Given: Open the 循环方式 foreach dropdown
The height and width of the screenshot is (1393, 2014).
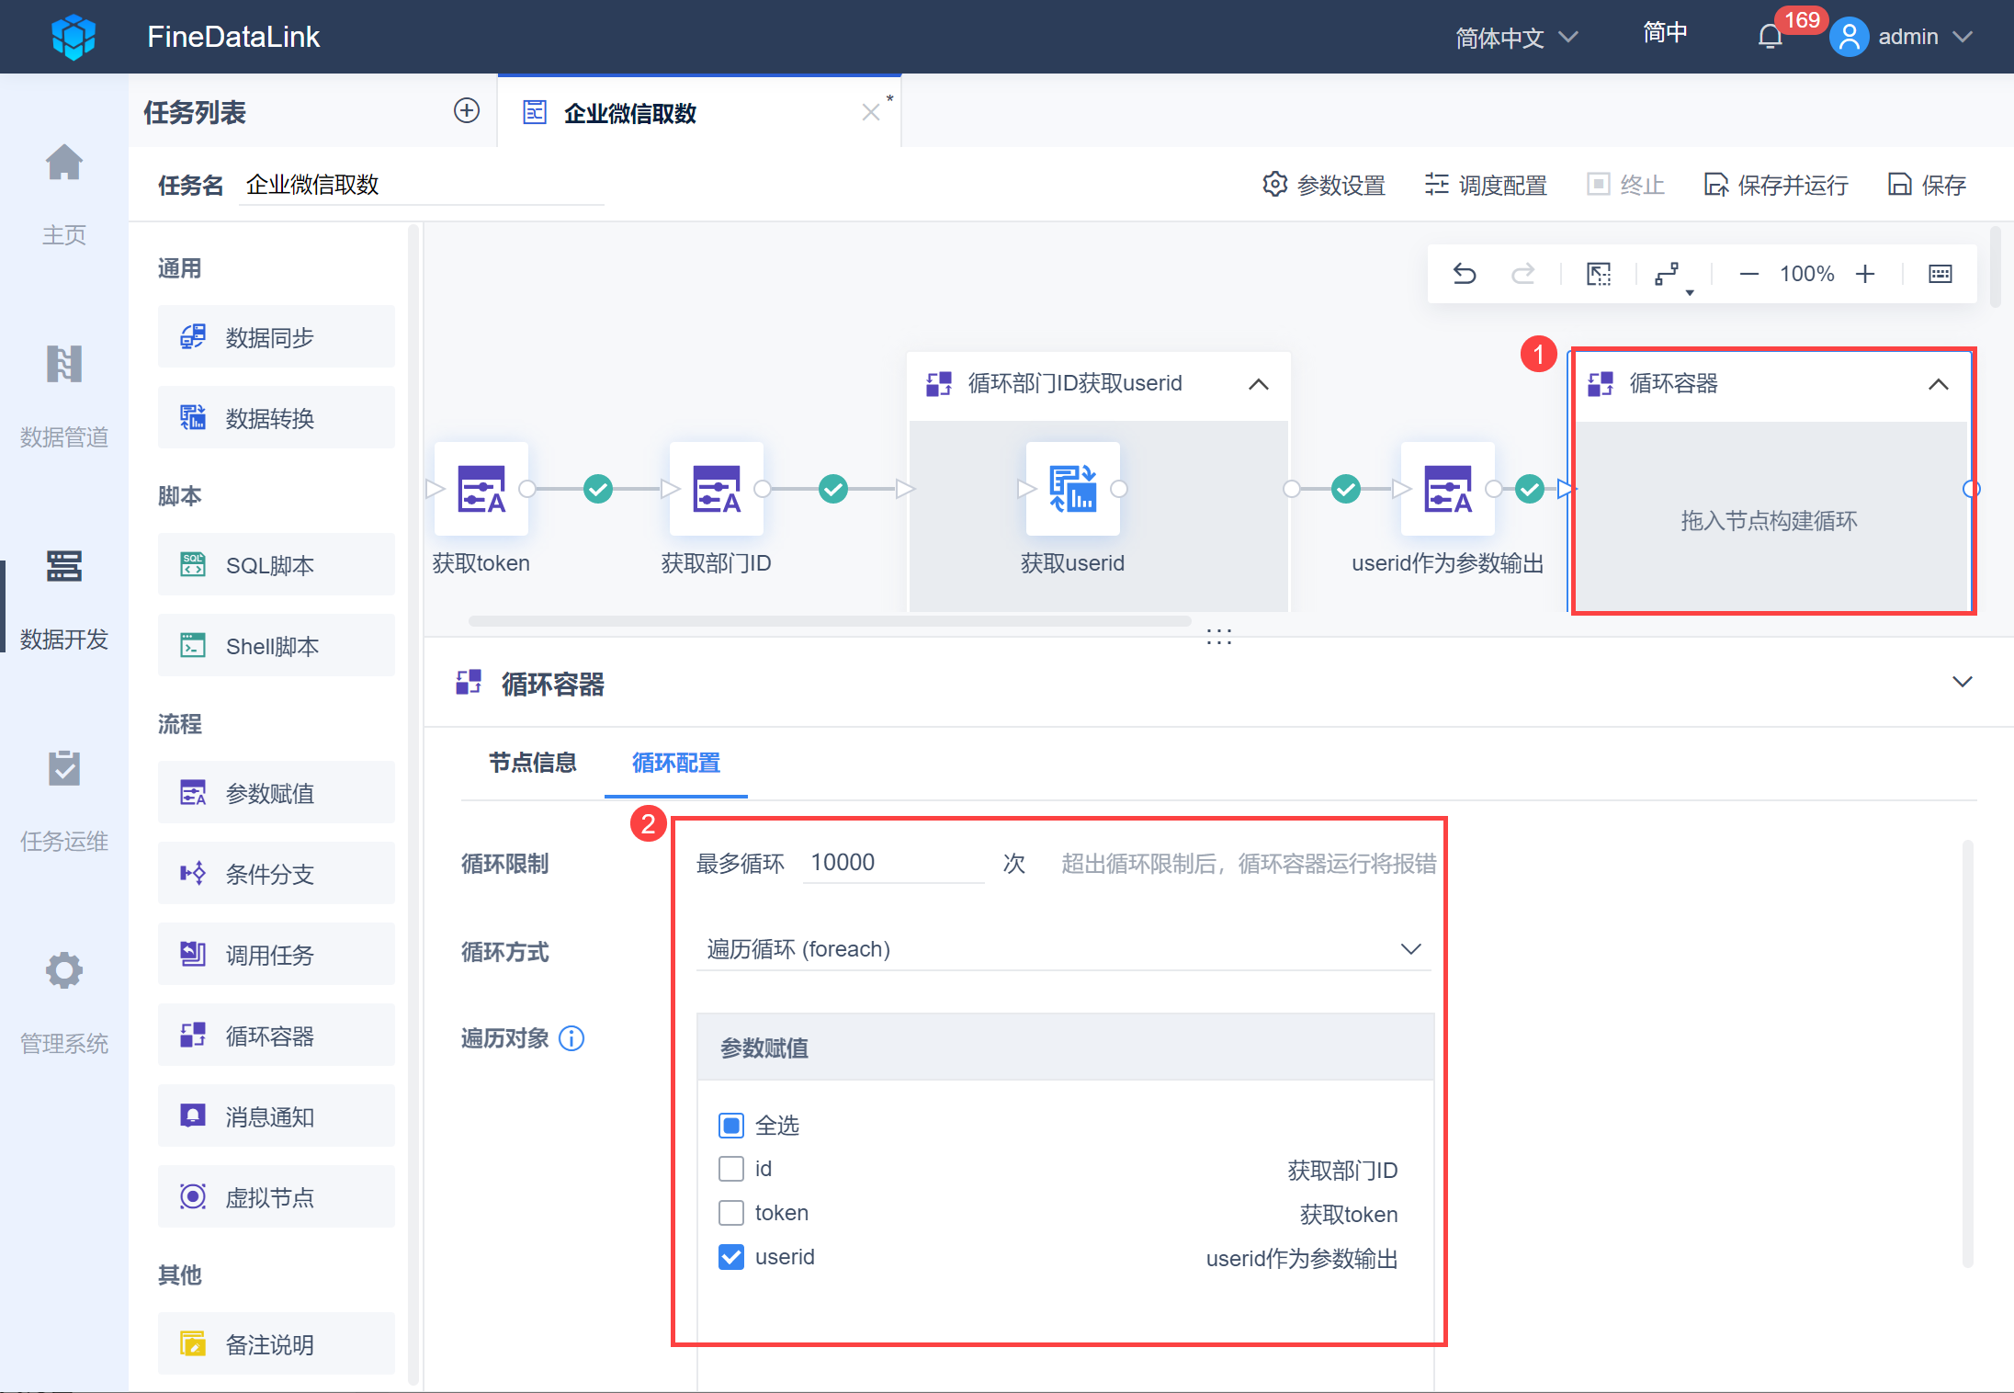Looking at the screenshot, I should tap(1063, 949).
